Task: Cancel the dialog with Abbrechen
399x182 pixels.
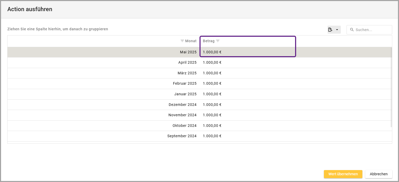Action: point(378,174)
